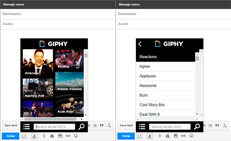This screenshot has width=231, height=141.
Task: Click the Mensaje nuevo title bar in right window
Action: [x=173, y=4]
